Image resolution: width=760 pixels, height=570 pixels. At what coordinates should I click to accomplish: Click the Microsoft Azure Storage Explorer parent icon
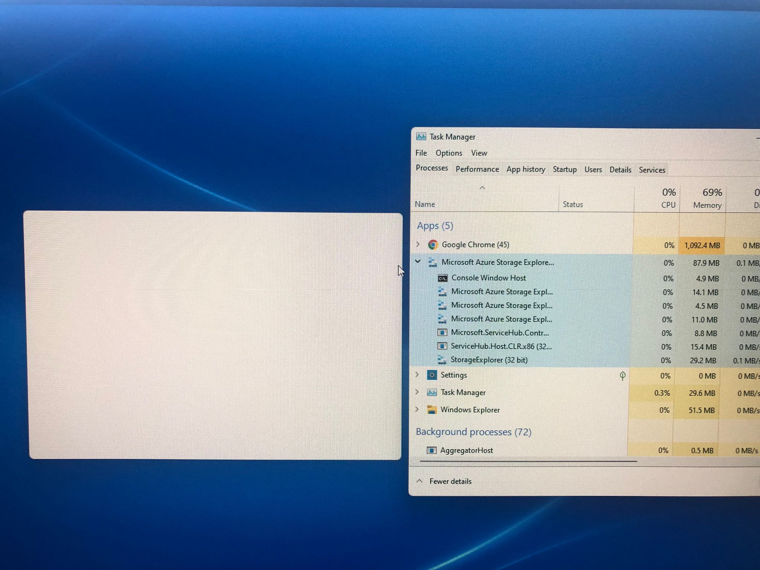(432, 262)
